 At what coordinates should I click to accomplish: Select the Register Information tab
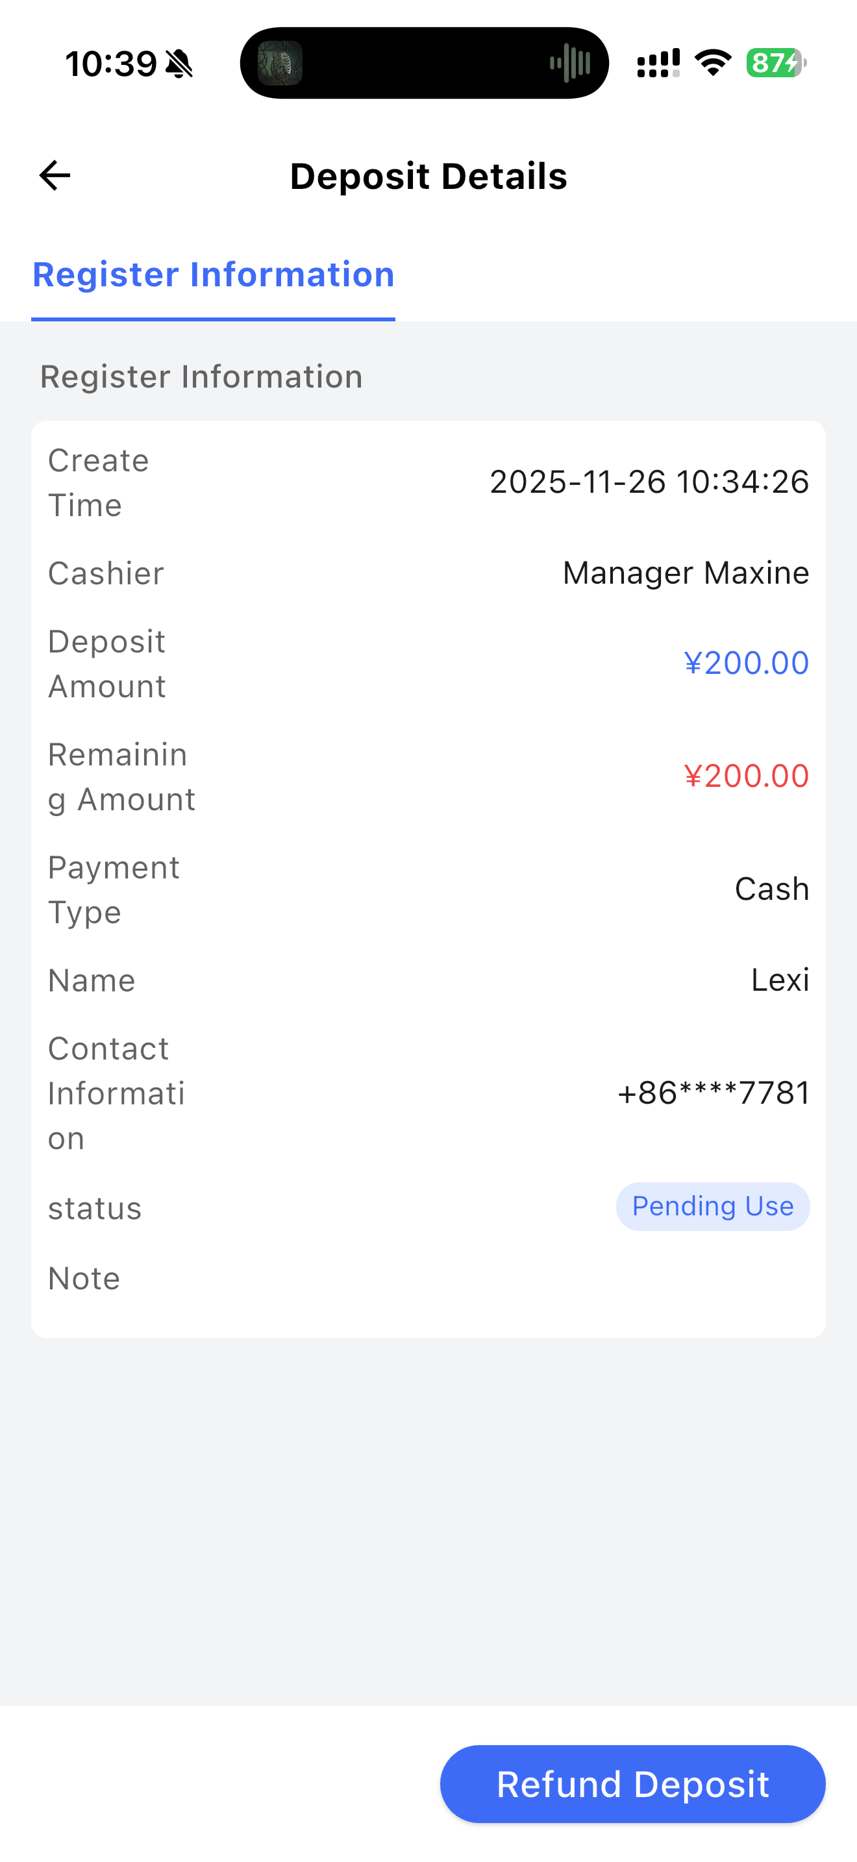pyautogui.click(x=213, y=275)
